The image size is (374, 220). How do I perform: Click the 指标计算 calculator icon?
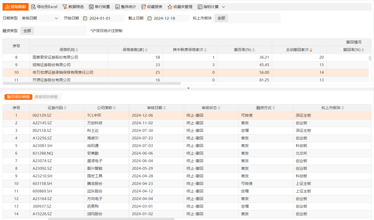pos(200,7)
